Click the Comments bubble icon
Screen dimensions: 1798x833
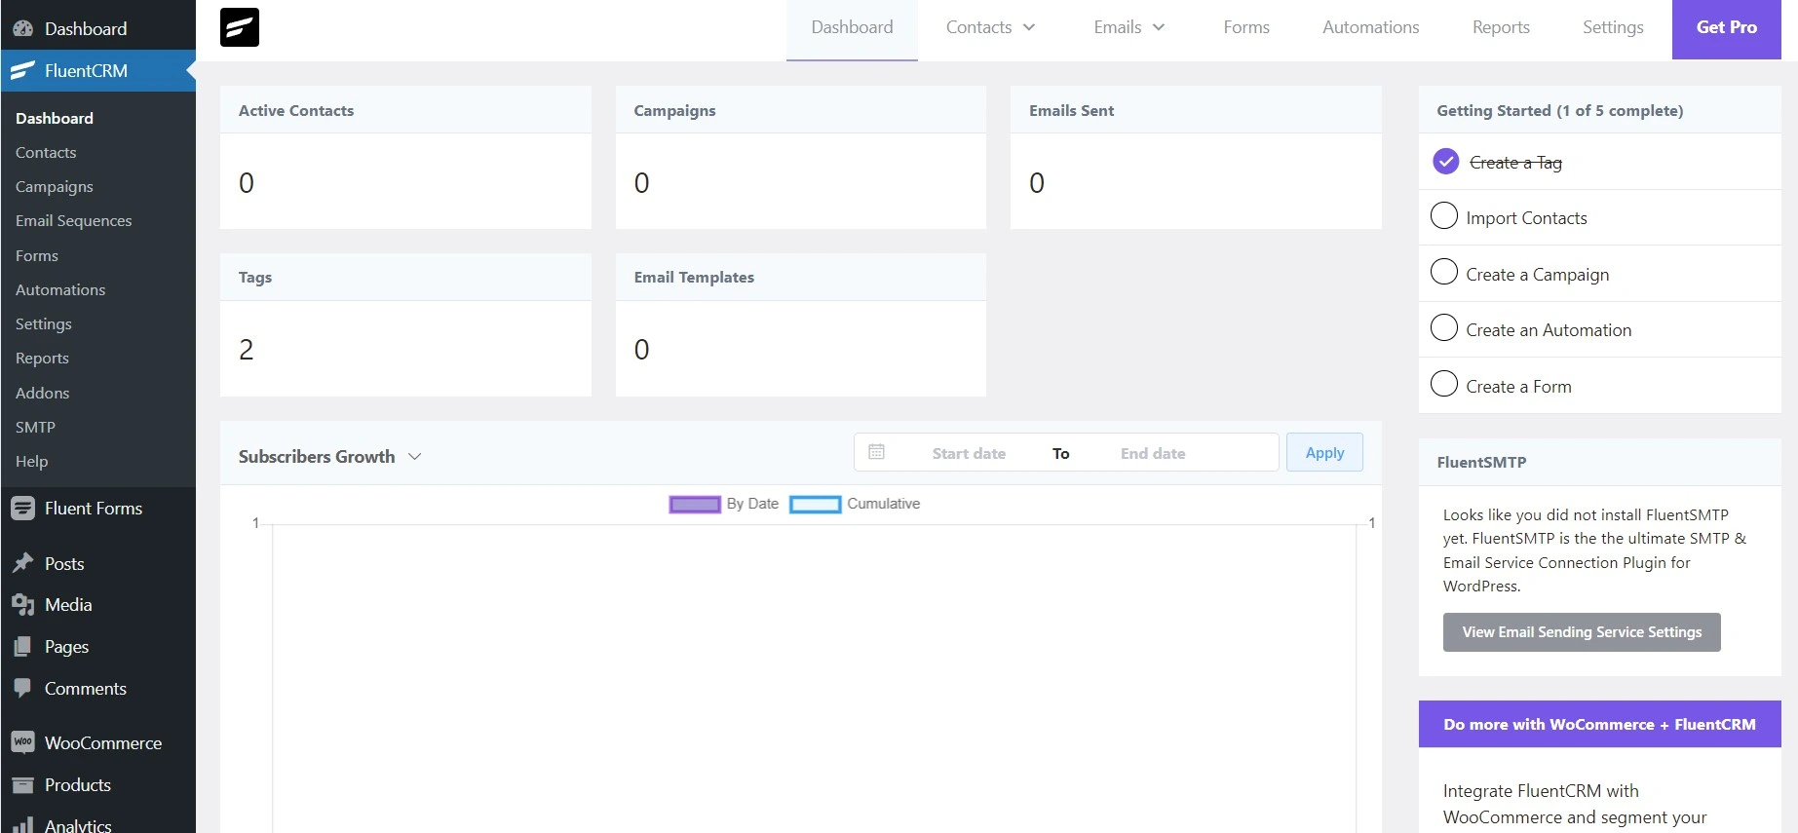click(x=22, y=688)
